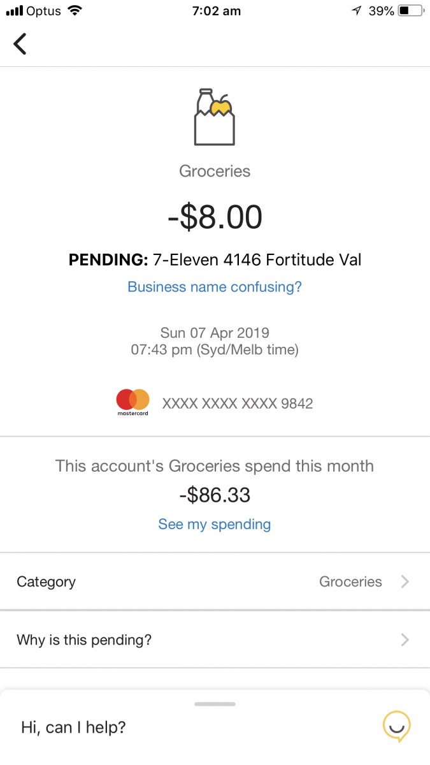Tap the Wi-Fi icon in status bar
This screenshot has width=430, height=765.
tap(75, 11)
